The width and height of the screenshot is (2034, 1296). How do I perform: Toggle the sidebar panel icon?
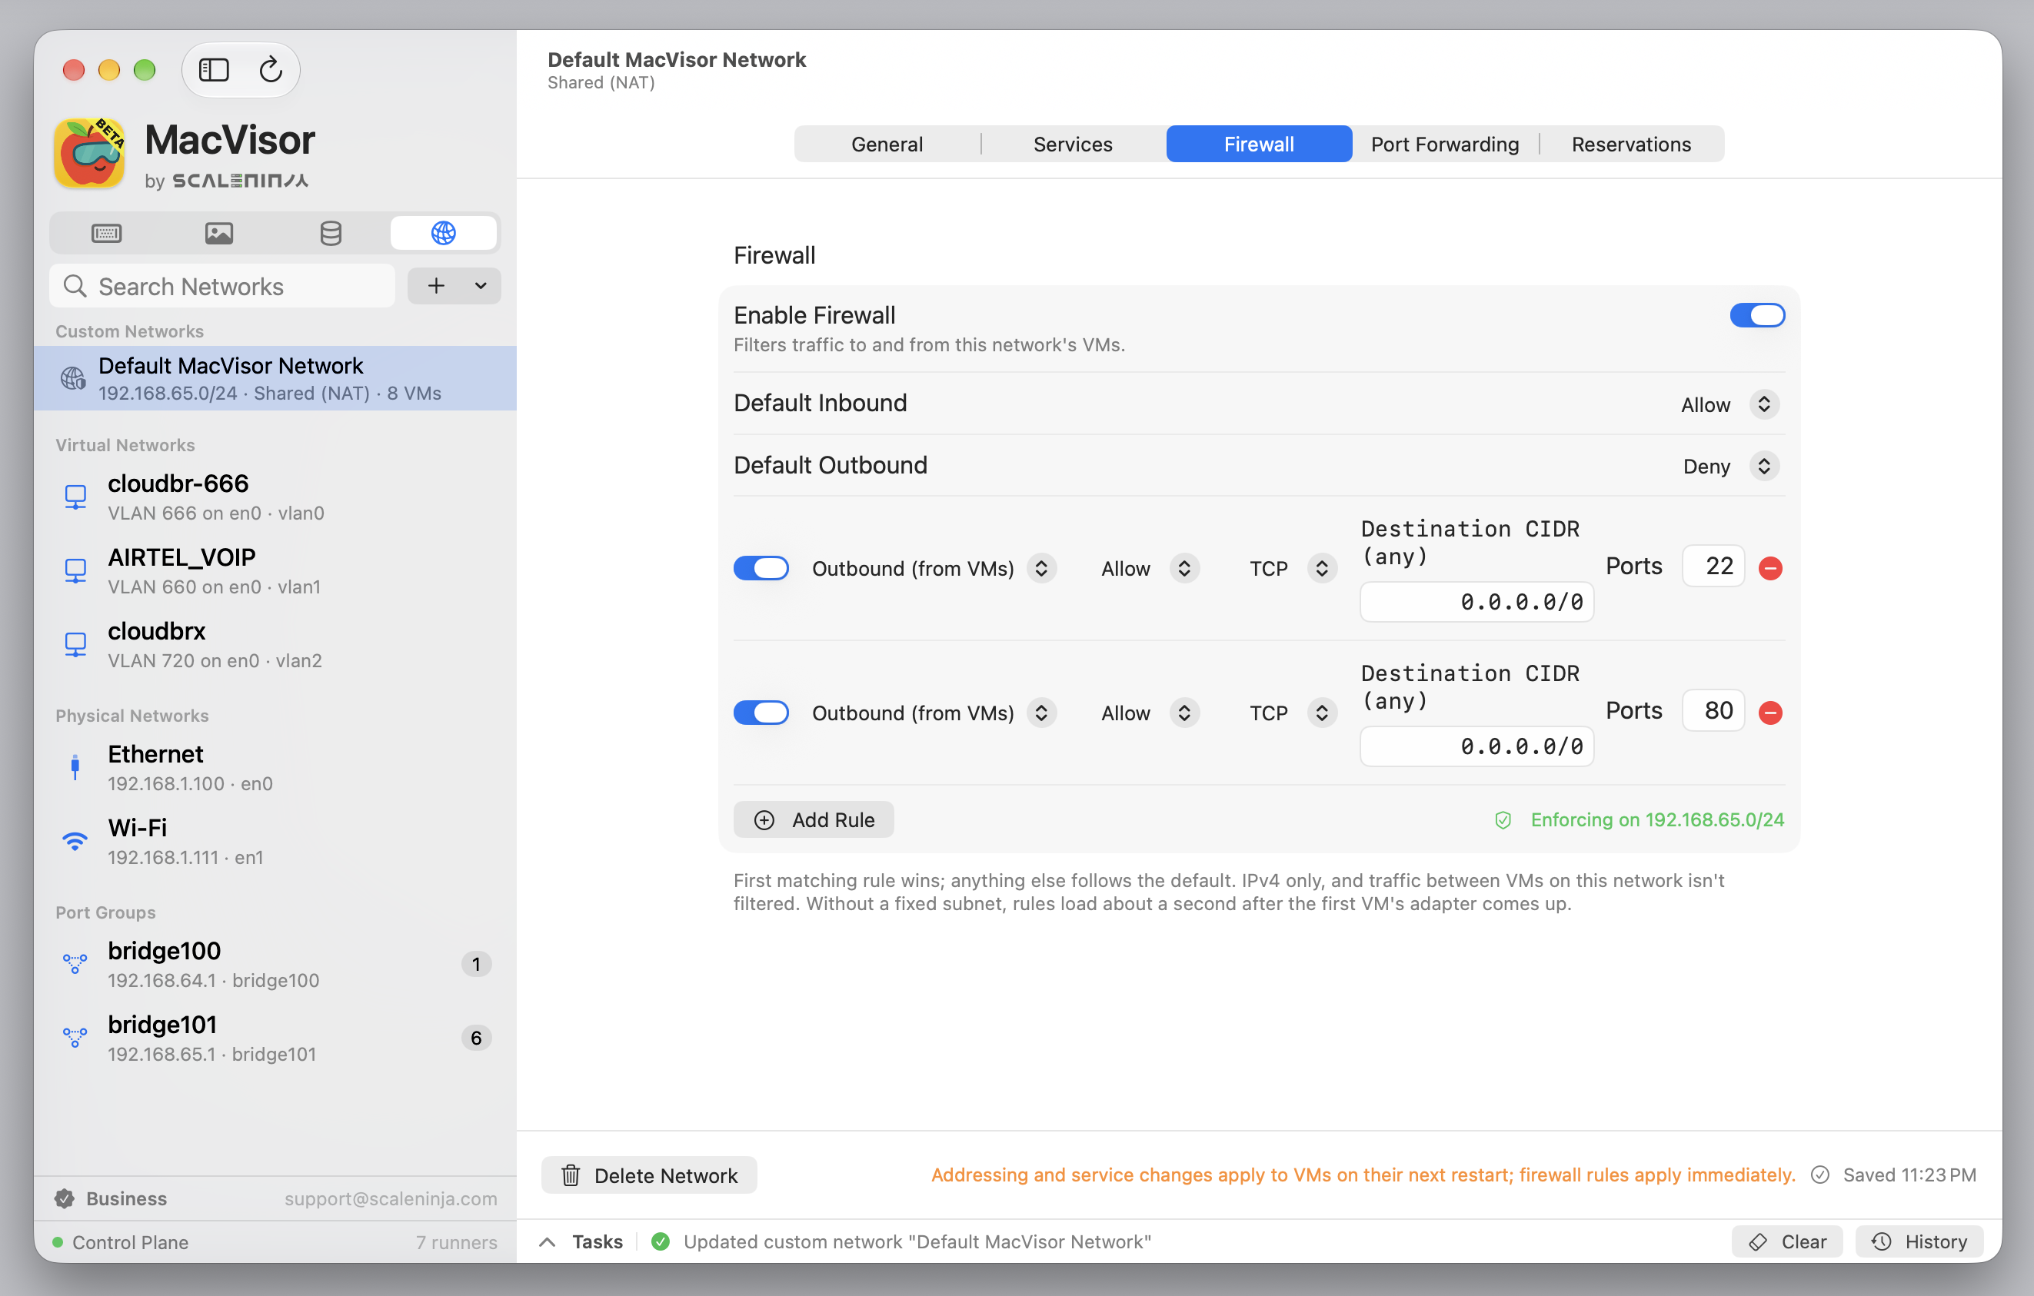[x=214, y=69]
